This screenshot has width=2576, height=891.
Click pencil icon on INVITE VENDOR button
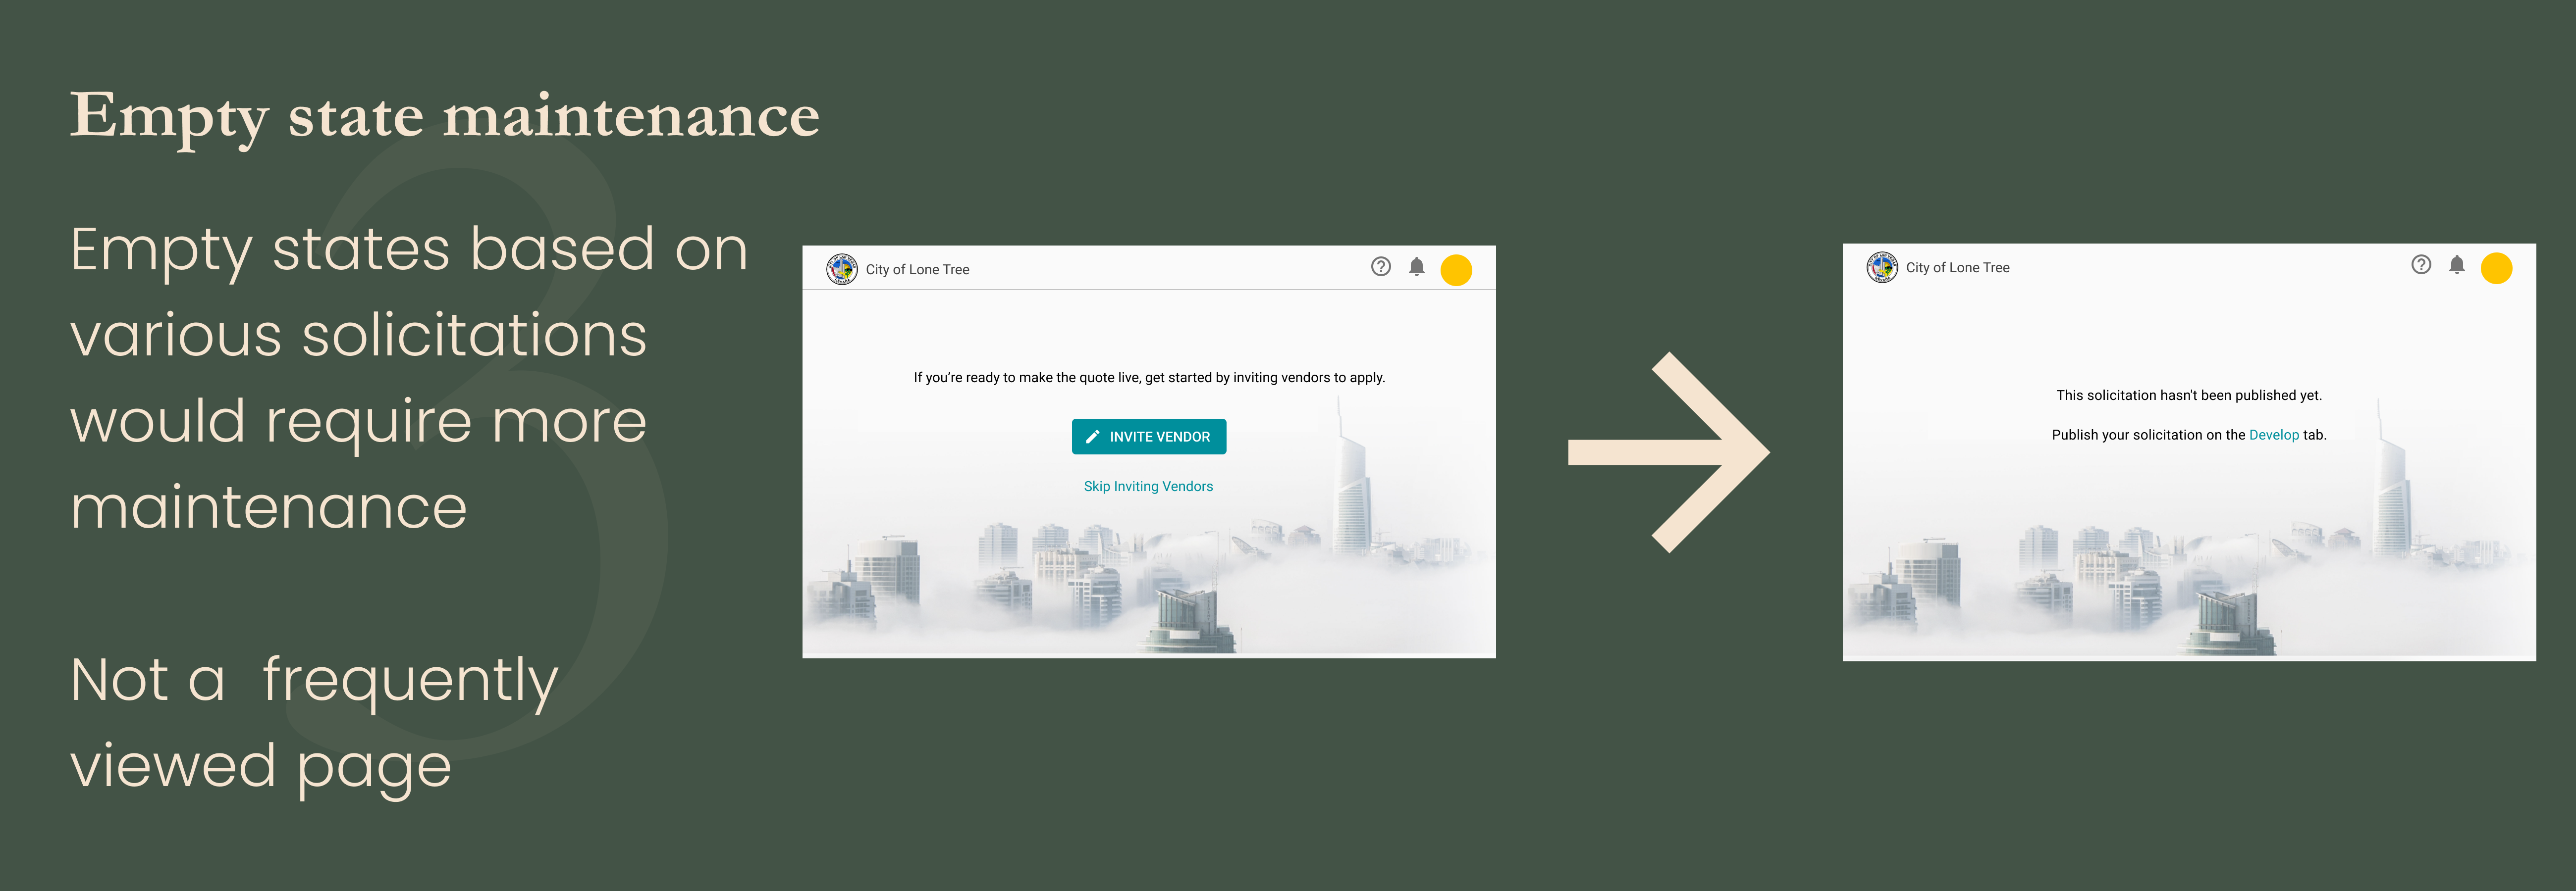tap(1092, 437)
